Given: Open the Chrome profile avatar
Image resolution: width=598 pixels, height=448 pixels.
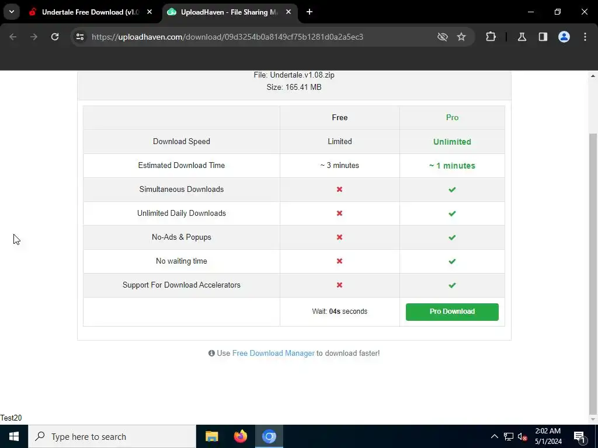Looking at the screenshot, I should [564, 37].
